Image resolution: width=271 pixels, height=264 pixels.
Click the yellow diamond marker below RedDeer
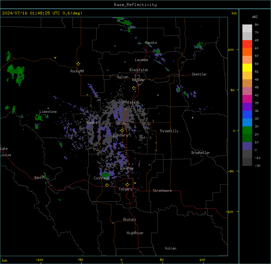(134, 88)
